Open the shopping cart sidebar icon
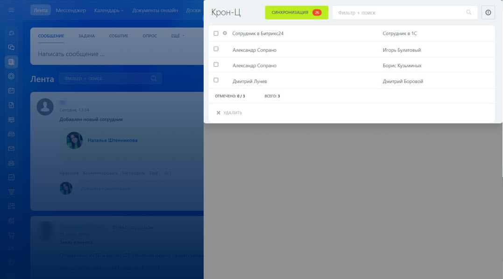 tap(11, 235)
